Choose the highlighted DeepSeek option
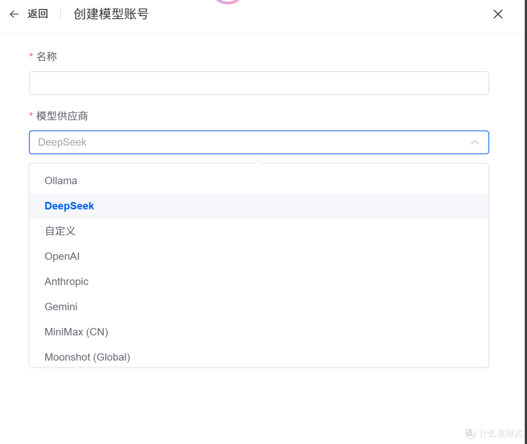The image size is (527, 444). (69, 206)
